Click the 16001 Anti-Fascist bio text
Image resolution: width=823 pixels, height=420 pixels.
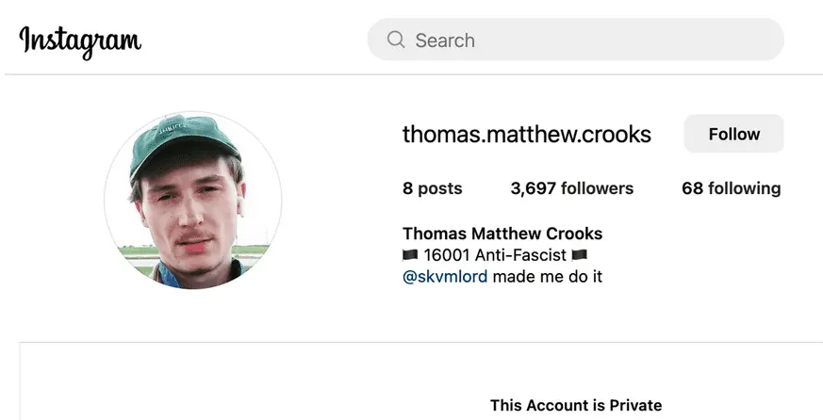(495, 255)
